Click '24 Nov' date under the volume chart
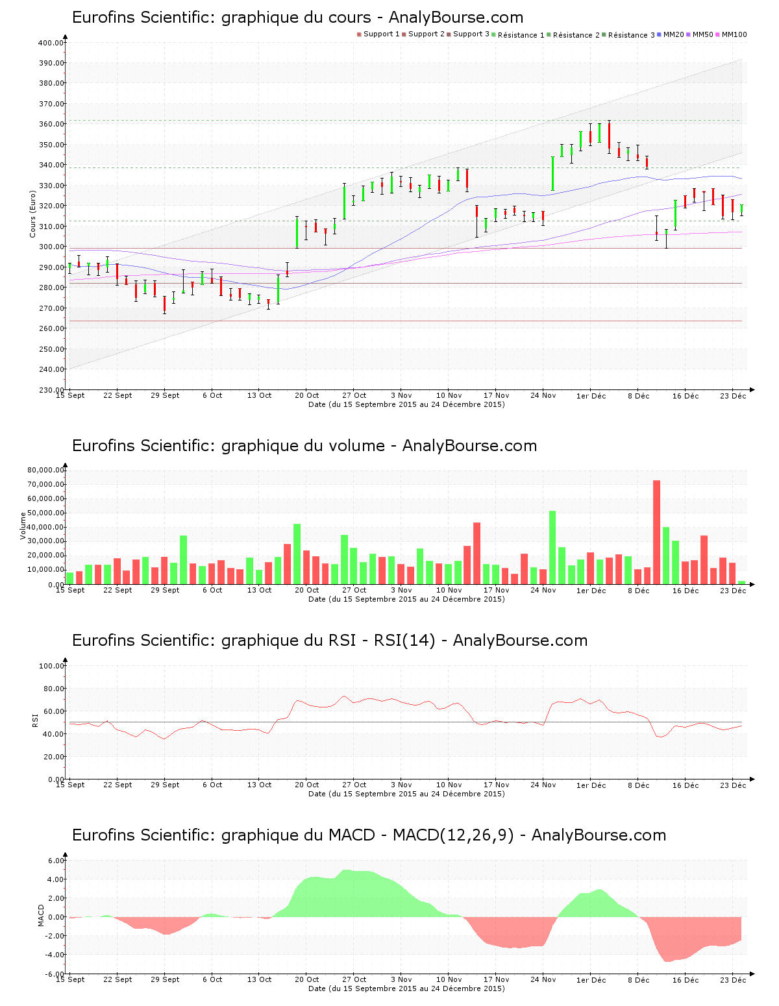This screenshot has width=779, height=1006. pyautogui.click(x=543, y=590)
